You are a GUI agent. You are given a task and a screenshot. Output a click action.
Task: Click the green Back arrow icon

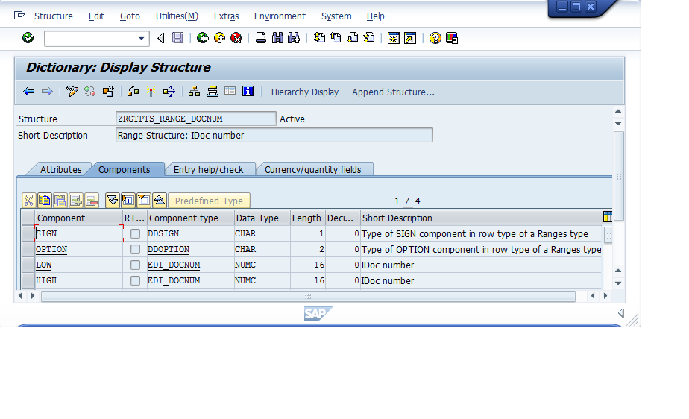point(203,38)
